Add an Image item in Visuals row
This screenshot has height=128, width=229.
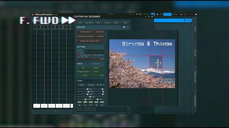[87, 94]
